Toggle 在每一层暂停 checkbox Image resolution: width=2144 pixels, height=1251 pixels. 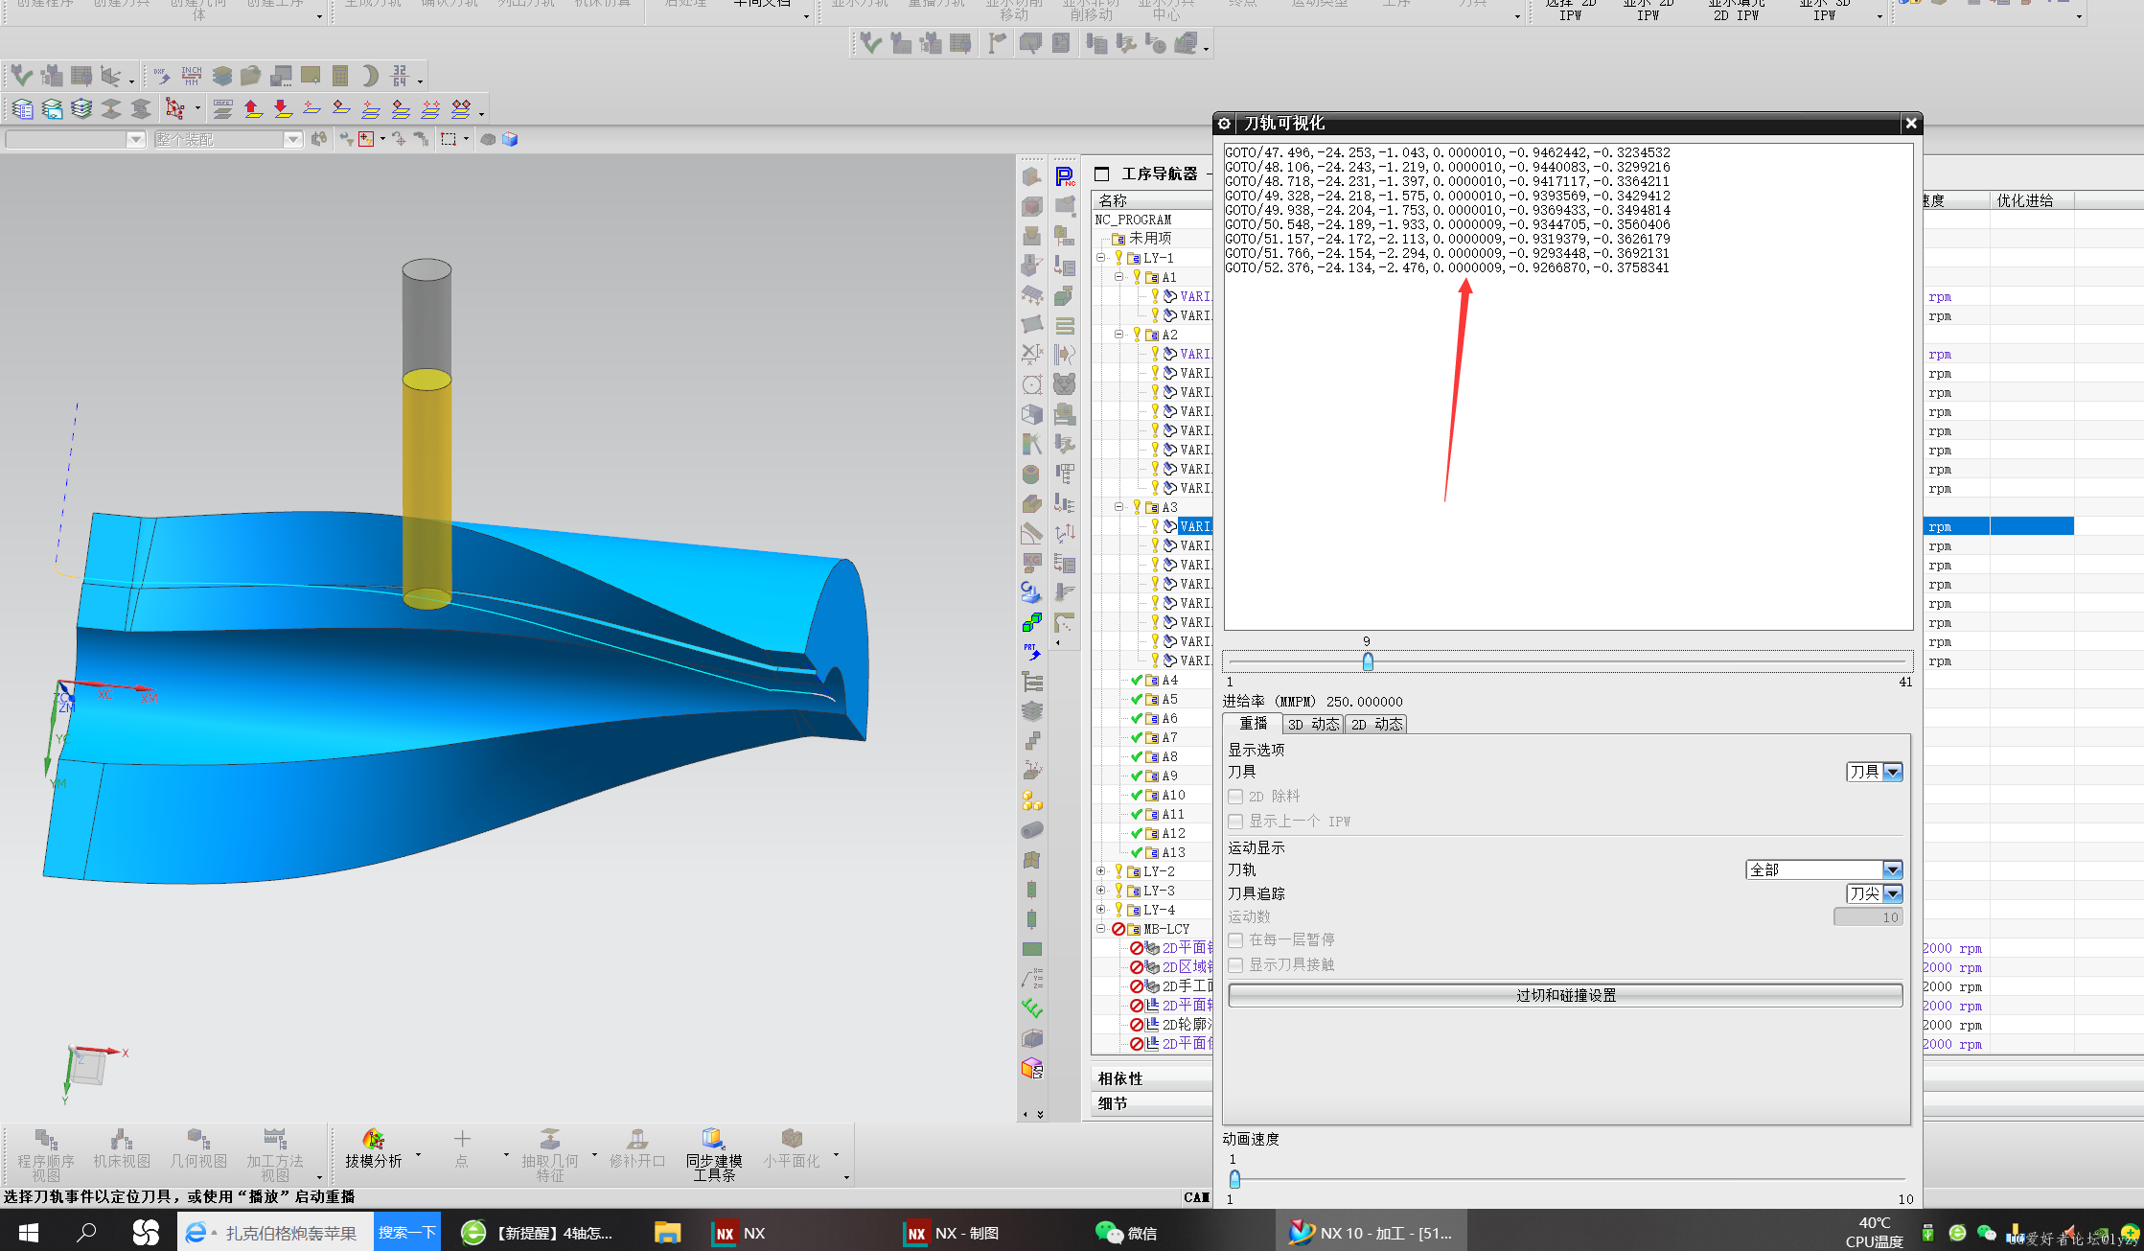coord(1236,940)
